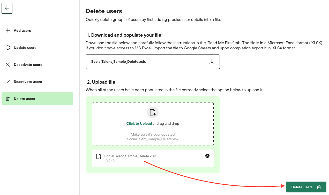Image resolution: width=329 pixels, height=195 pixels.
Task: Click the checkmark icon beside Reactivate users
Action: click(8, 82)
